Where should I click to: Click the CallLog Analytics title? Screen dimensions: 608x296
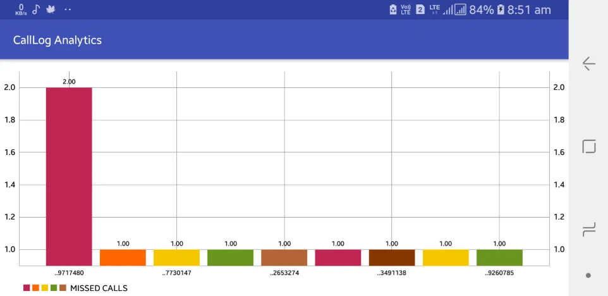(x=58, y=40)
